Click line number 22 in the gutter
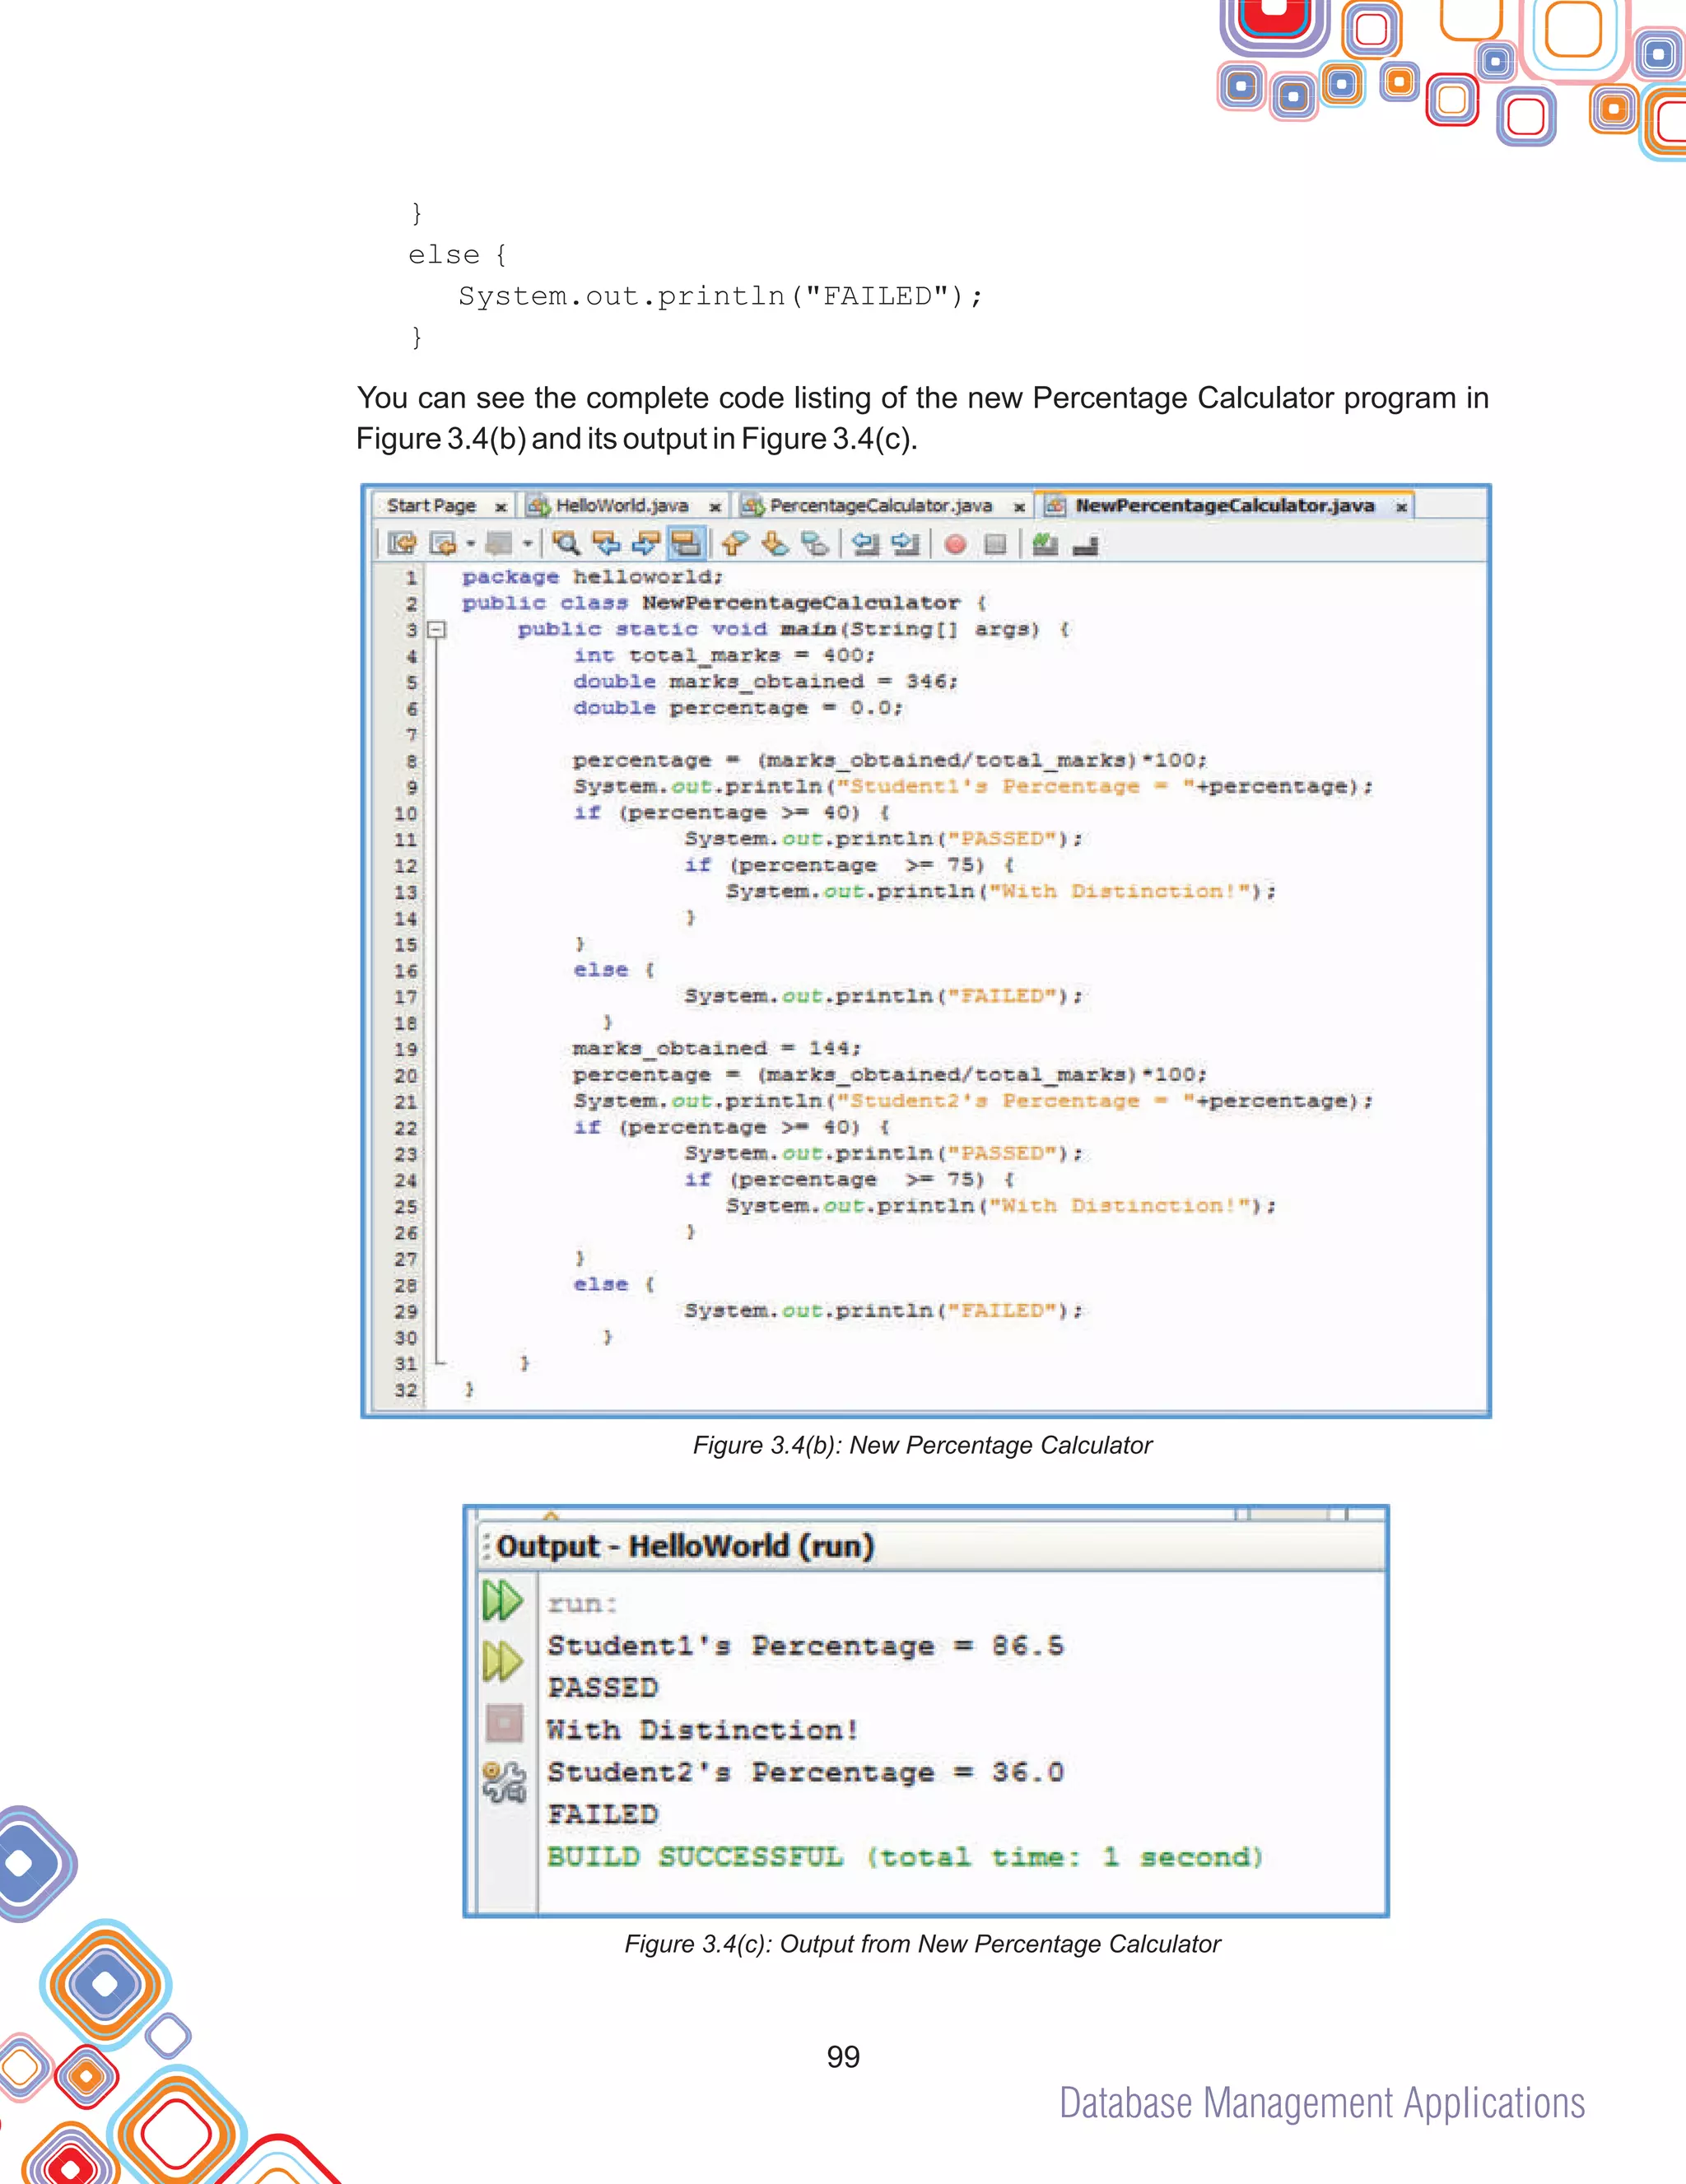 coord(405,1128)
